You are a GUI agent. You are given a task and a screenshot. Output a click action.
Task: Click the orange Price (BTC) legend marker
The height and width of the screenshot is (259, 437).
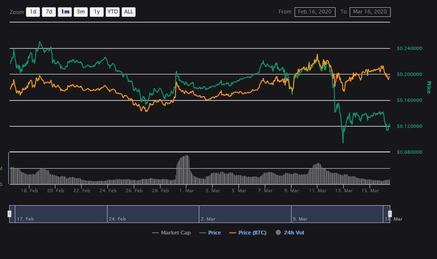coord(233,233)
